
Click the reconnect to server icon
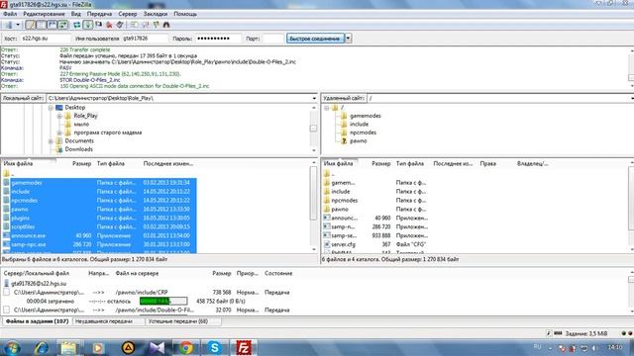(120, 25)
